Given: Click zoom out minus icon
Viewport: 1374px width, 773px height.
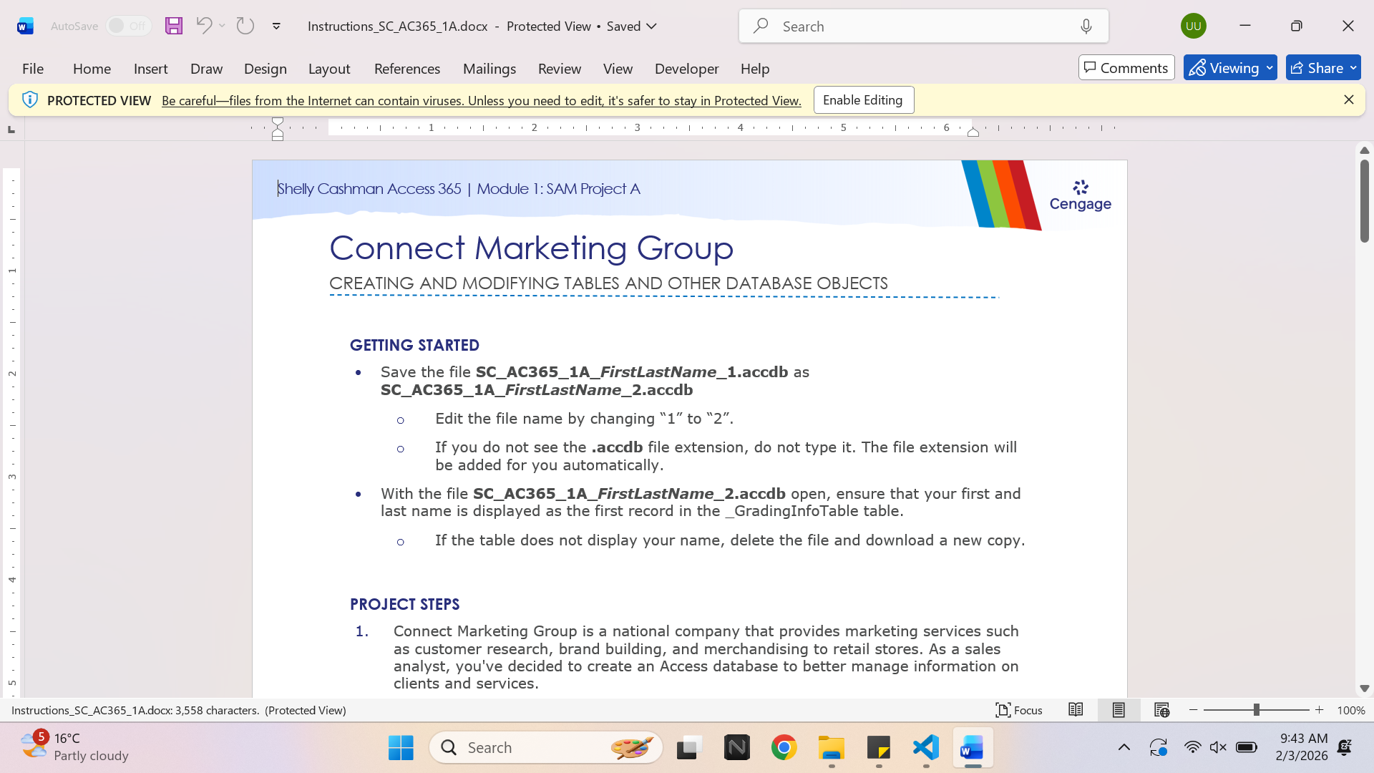Looking at the screenshot, I should 1194,710.
